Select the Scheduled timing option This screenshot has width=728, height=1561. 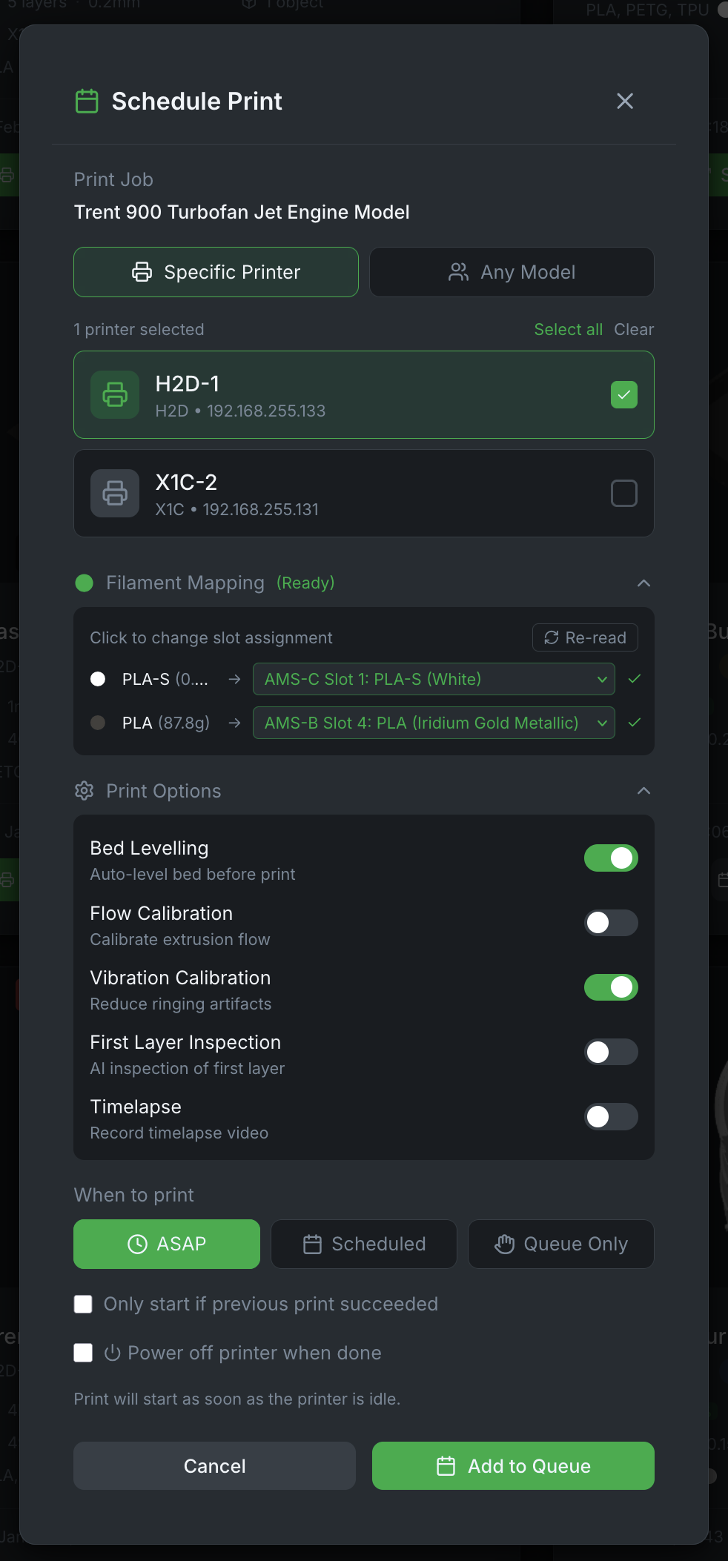[x=364, y=1244]
